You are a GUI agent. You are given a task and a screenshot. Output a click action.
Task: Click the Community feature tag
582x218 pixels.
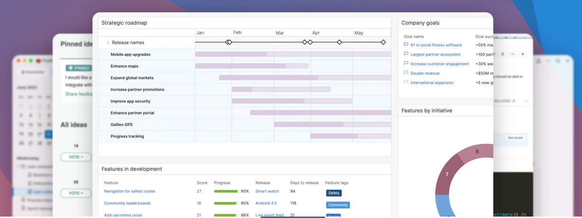[x=338, y=205]
